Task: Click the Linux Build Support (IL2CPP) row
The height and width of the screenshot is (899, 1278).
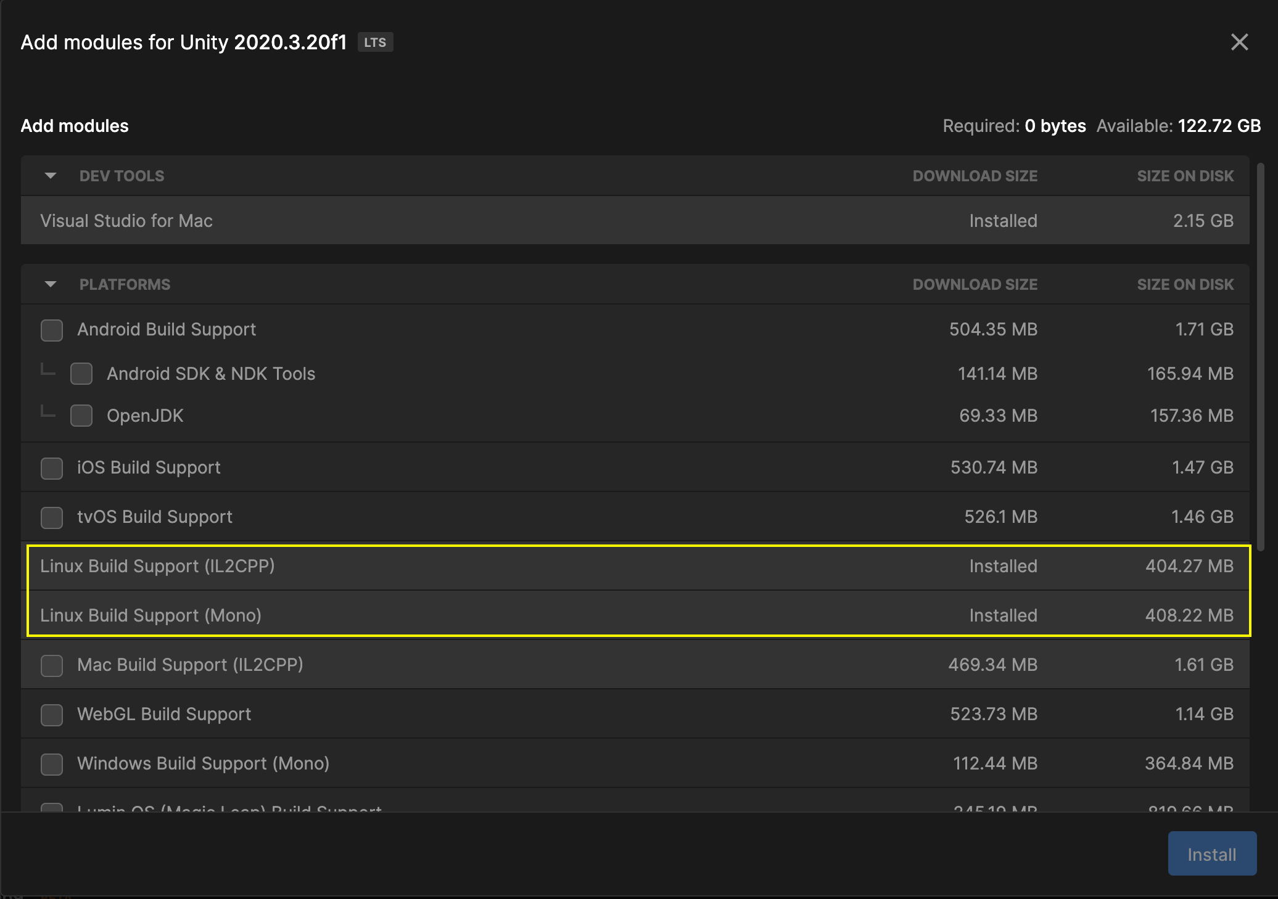Action: click(432, 567)
